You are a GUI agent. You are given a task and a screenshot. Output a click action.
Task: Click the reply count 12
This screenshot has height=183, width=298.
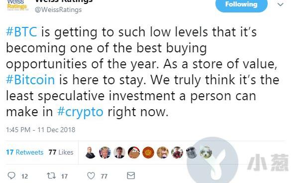pyautogui.click(x=24, y=176)
